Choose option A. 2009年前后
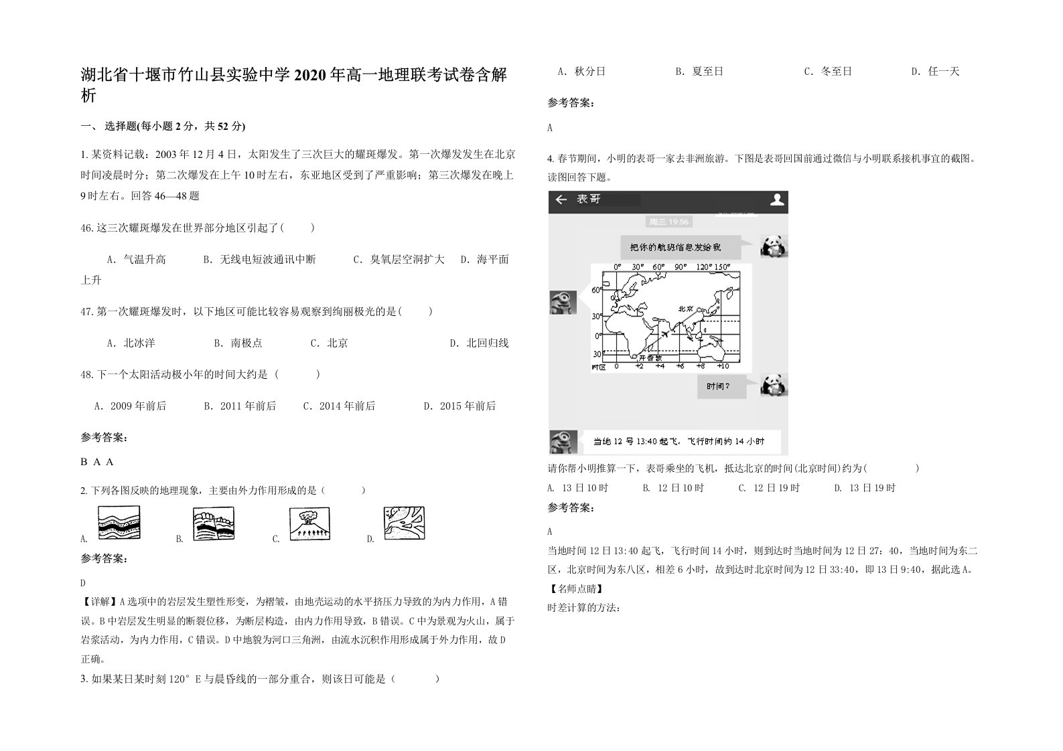The image size is (1063, 751). (130, 406)
